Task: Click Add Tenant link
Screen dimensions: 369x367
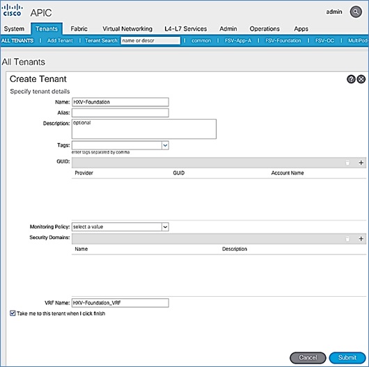Action: pyautogui.click(x=60, y=40)
